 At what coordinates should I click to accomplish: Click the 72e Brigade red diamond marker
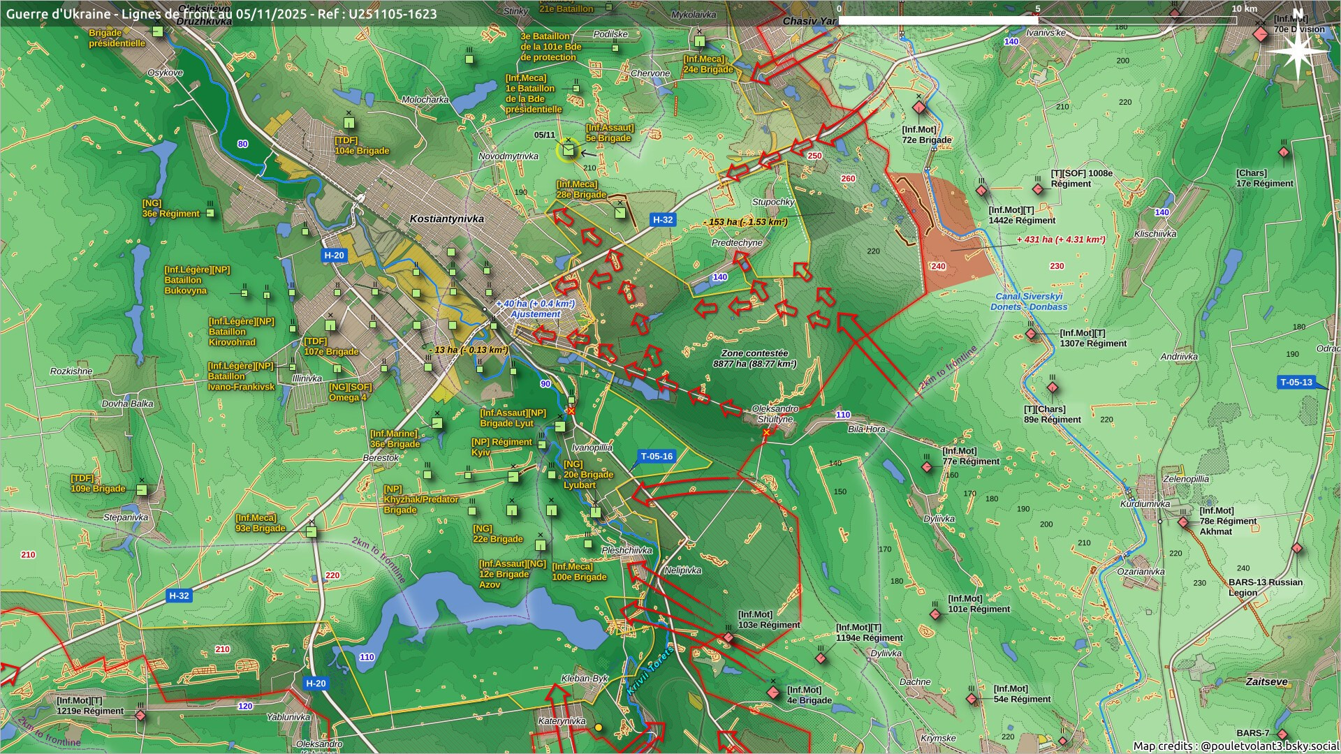coord(919,108)
